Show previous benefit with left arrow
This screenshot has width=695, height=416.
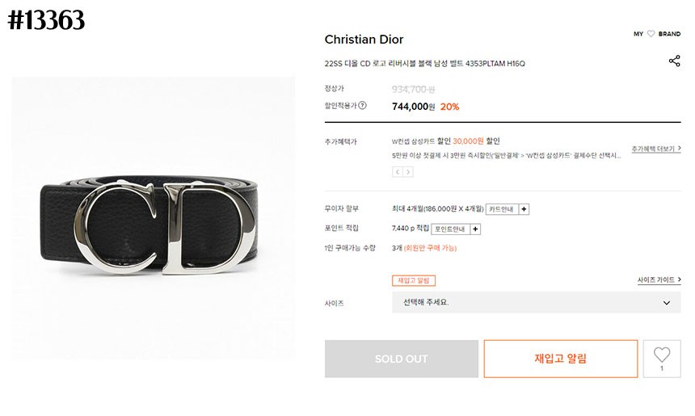coord(398,172)
